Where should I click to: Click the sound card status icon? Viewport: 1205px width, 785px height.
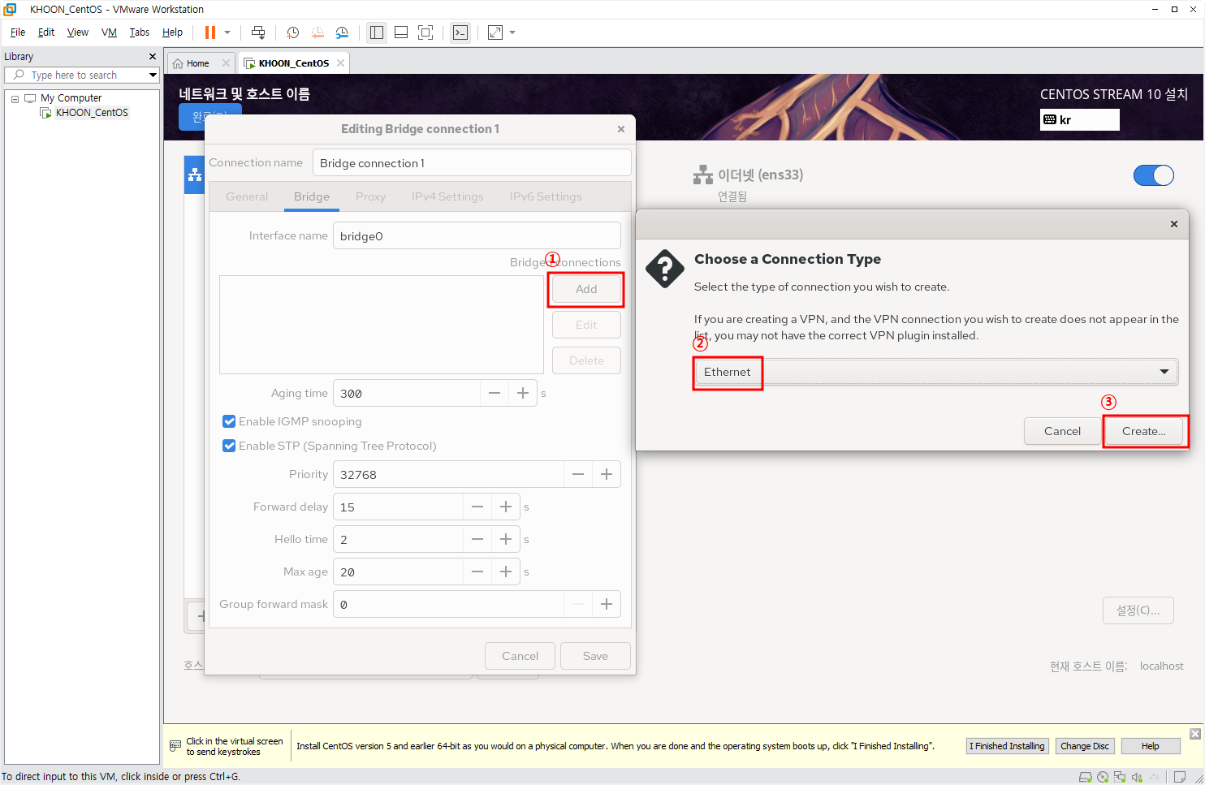tap(1137, 777)
